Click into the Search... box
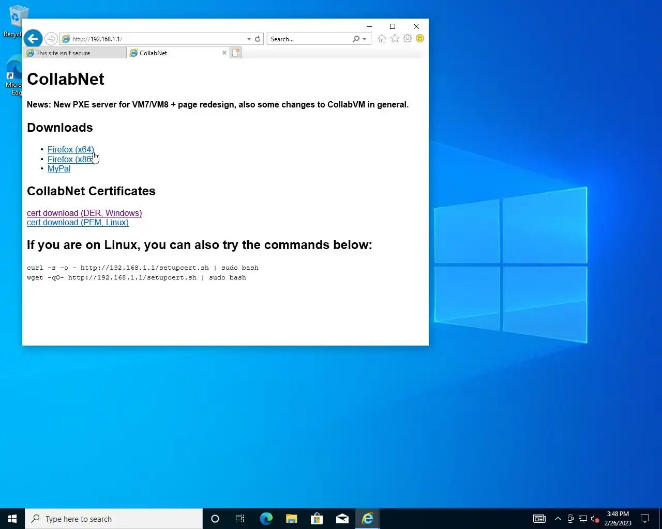 click(309, 39)
